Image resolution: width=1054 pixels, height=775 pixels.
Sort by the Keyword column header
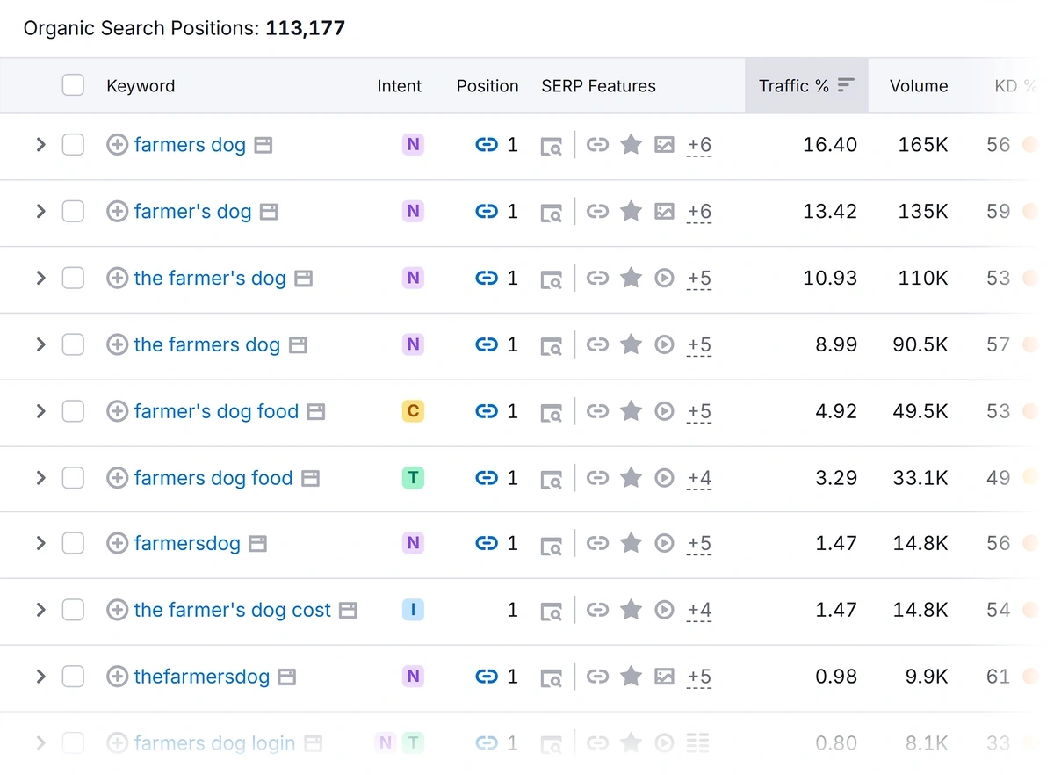point(141,86)
